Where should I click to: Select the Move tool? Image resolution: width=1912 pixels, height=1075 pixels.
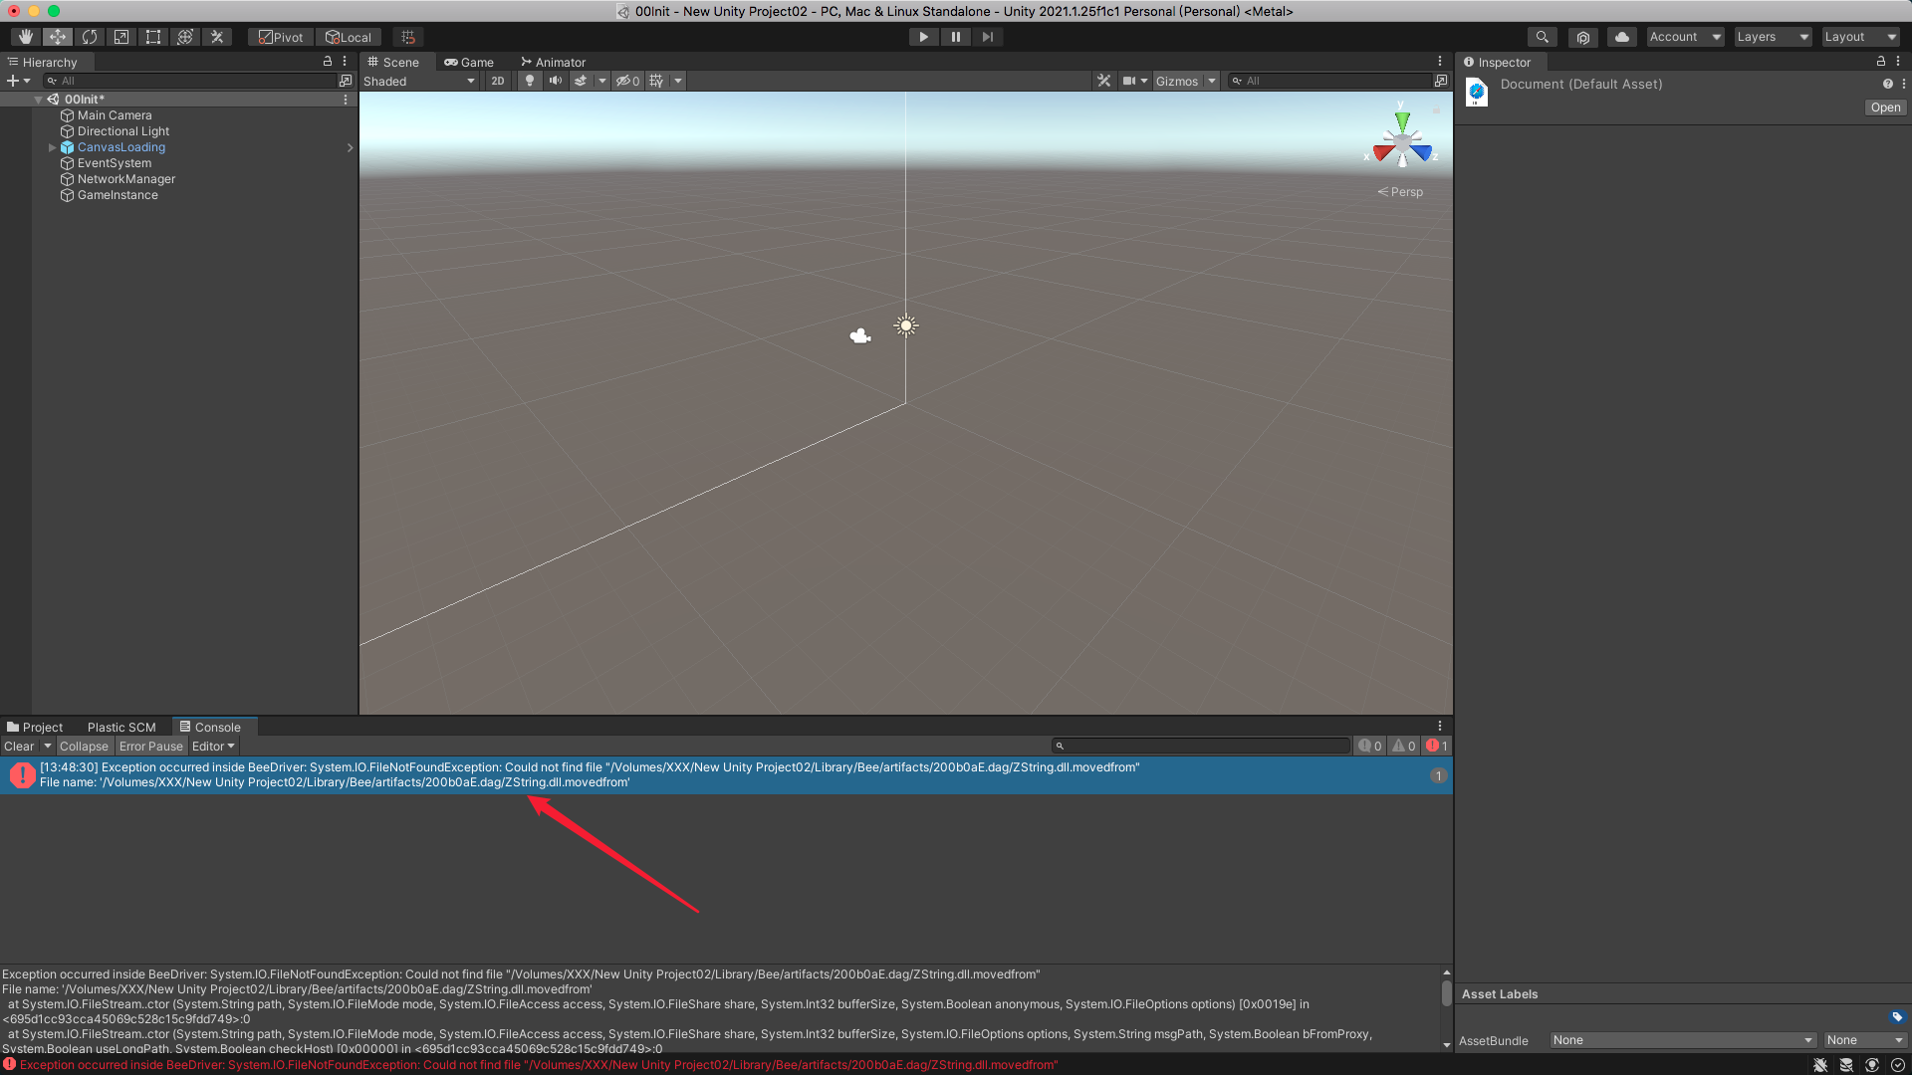tap(57, 37)
